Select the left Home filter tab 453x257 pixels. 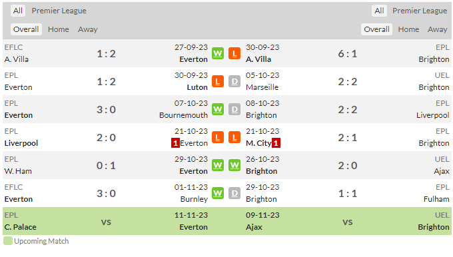point(59,29)
